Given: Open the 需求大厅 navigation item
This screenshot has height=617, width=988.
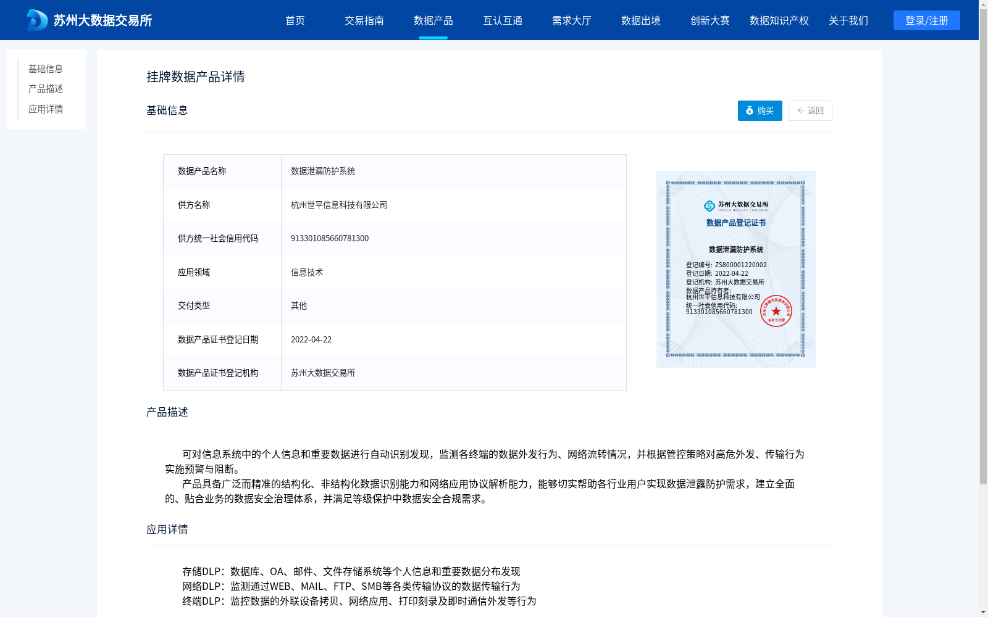Looking at the screenshot, I should (572, 20).
